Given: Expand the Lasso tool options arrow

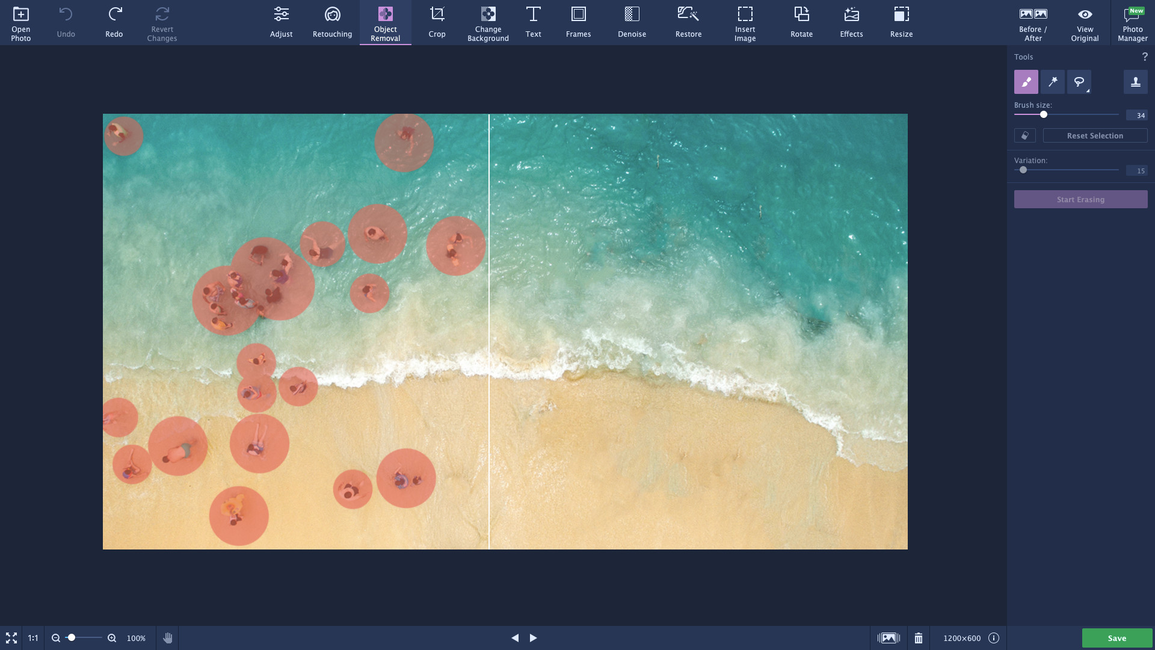Looking at the screenshot, I should coord(1088,91).
